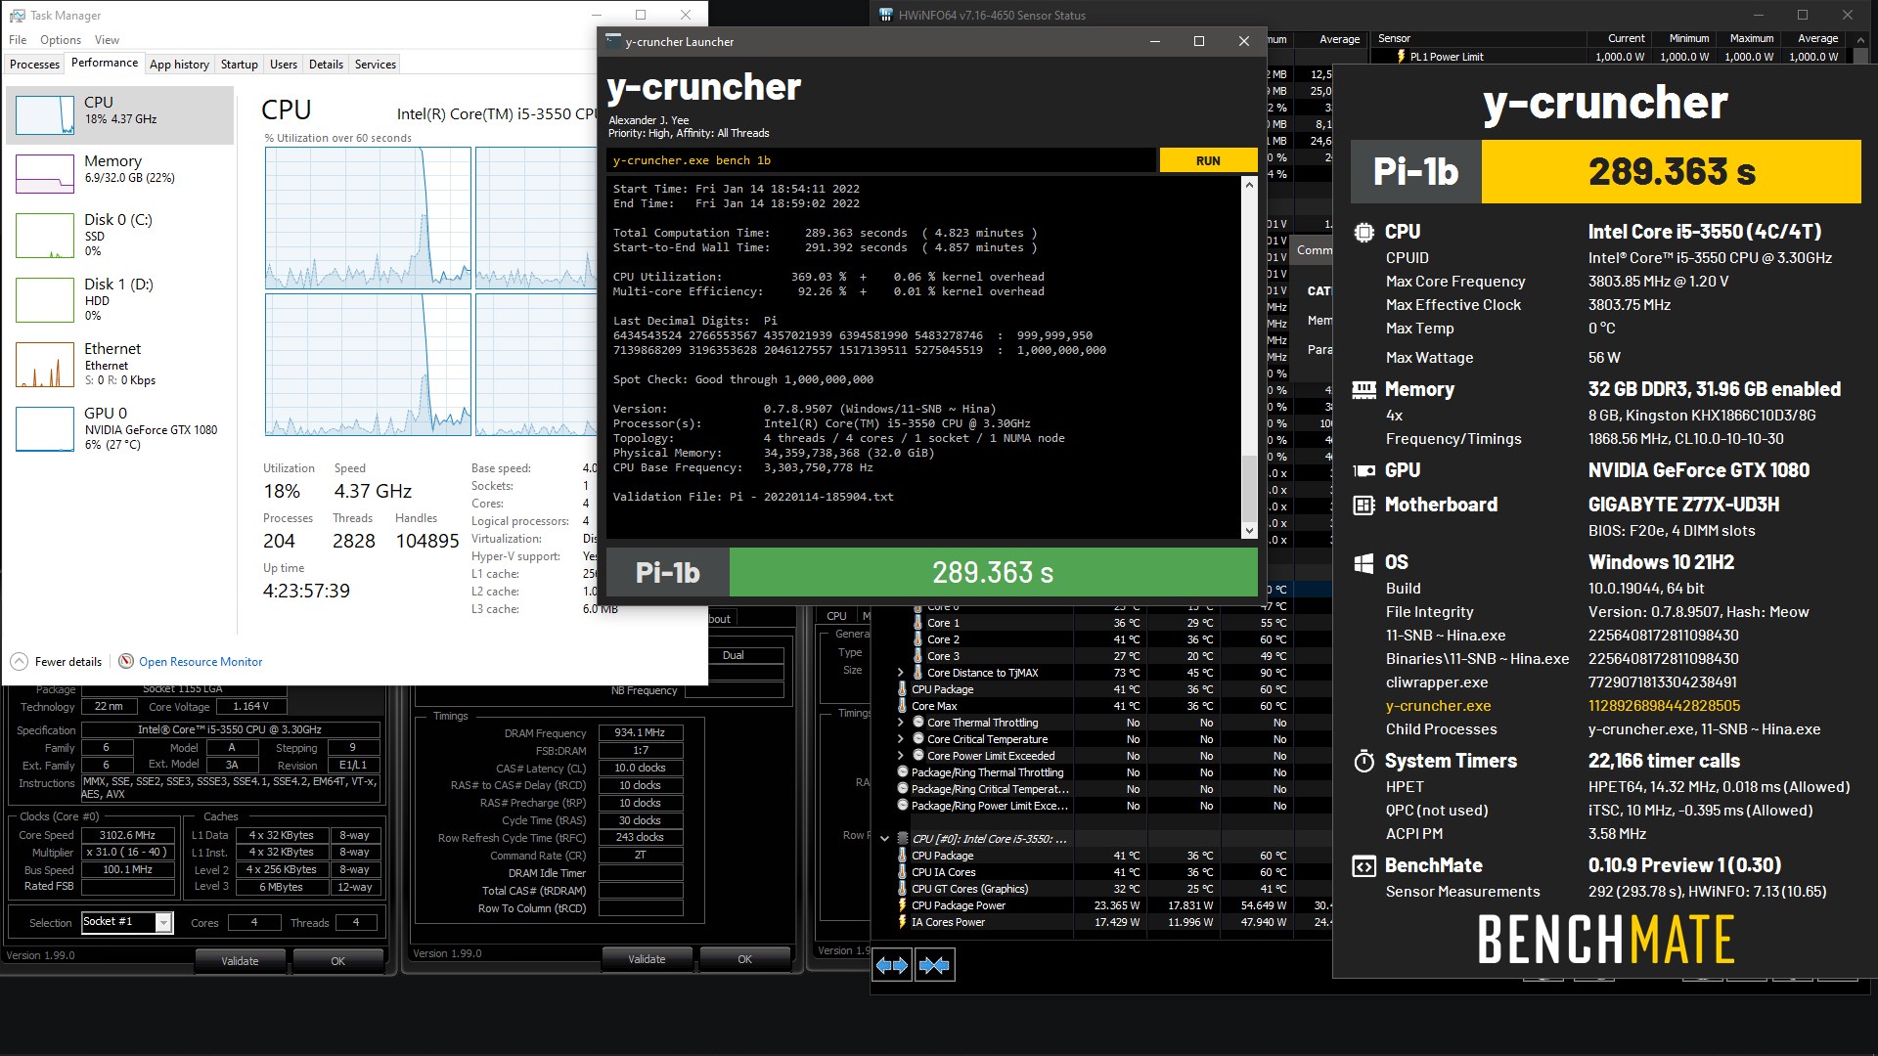Click the Resource Monitor gauge icon
The width and height of the screenshot is (1878, 1056).
click(126, 661)
